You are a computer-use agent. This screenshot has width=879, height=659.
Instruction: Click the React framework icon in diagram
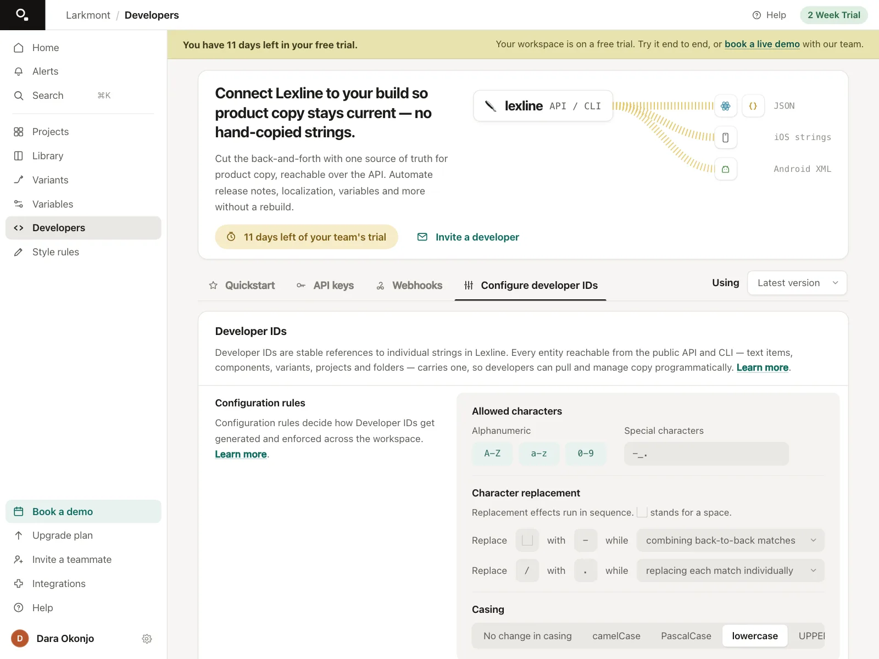pyautogui.click(x=726, y=106)
